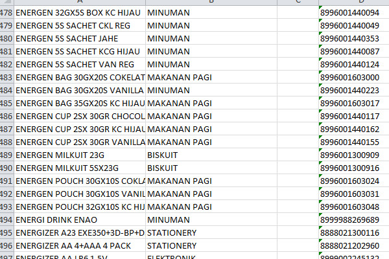Select row header 494
Viewport: 389px width, 259px height.
6,220
